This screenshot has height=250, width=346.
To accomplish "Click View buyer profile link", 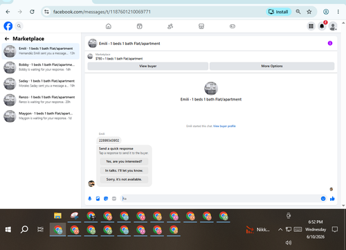I will pos(224,126).
